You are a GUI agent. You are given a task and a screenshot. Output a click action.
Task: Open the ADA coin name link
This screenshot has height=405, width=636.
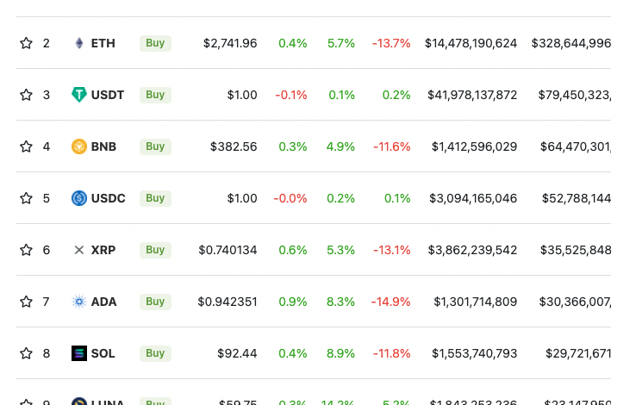(x=103, y=302)
